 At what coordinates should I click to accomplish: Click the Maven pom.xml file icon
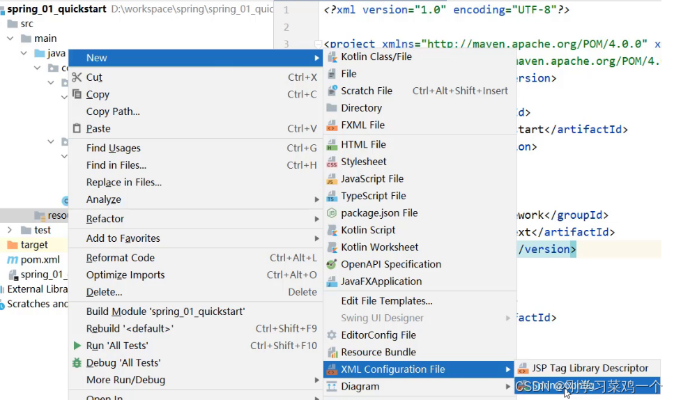(x=13, y=260)
